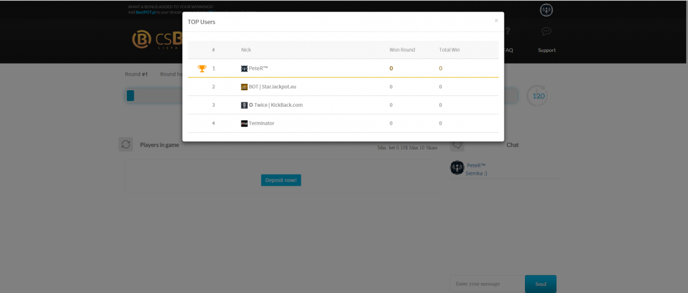Open user profile avatar in top bar
Viewport: 688px width, 293px height.
pos(546,10)
